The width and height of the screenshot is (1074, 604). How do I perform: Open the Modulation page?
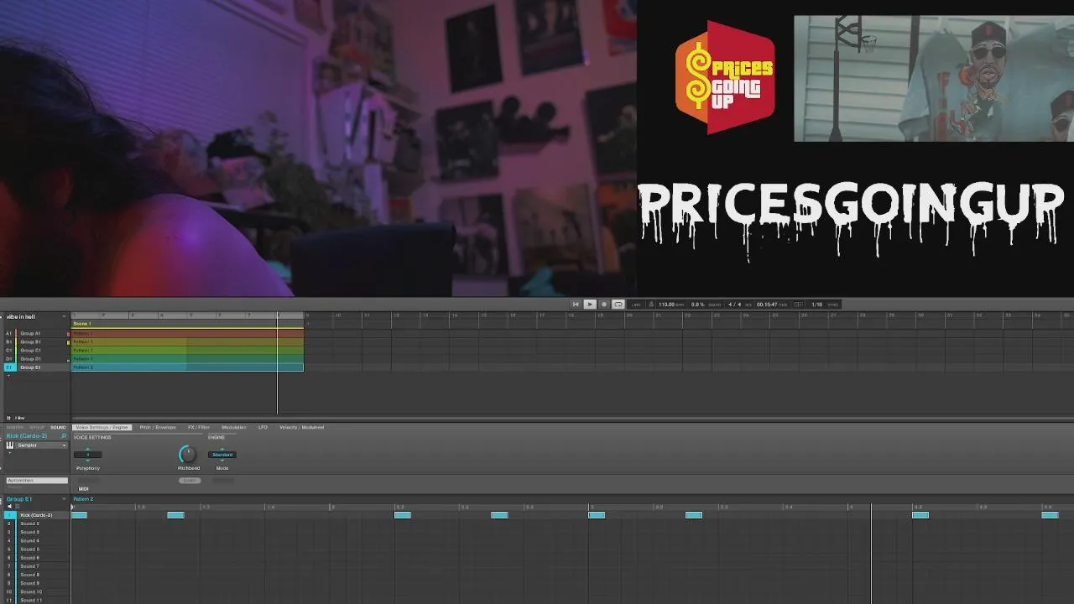pyautogui.click(x=234, y=427)
